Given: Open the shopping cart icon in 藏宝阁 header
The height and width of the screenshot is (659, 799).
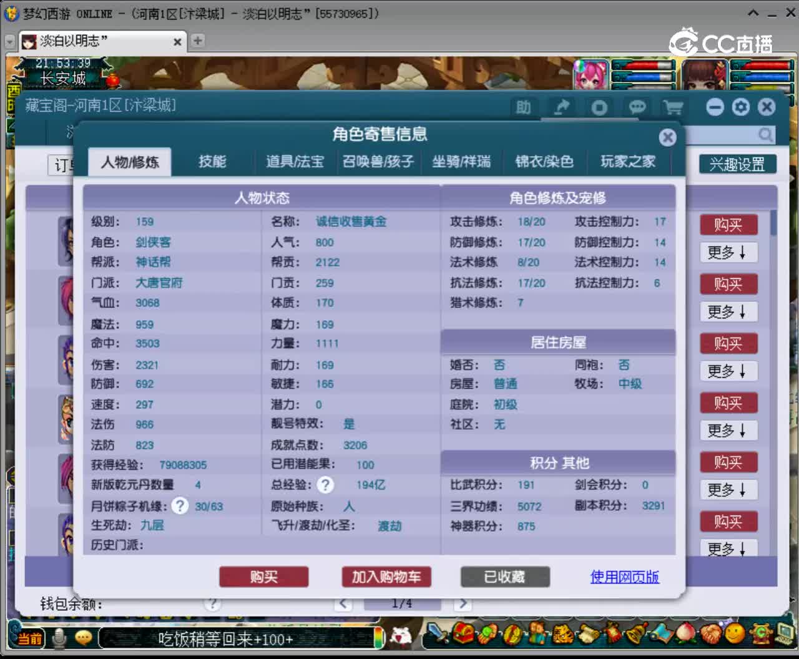Looking at the screenshot, I should pos(673,107).
